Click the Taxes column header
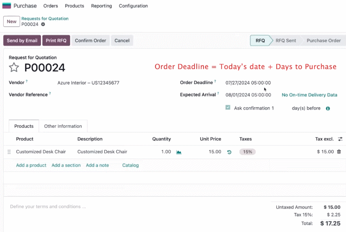Screen dimensions: 346x232 [x=245, y=139]
